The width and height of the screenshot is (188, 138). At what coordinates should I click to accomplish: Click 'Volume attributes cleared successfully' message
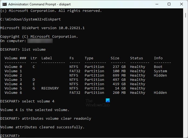coord(42,127)
